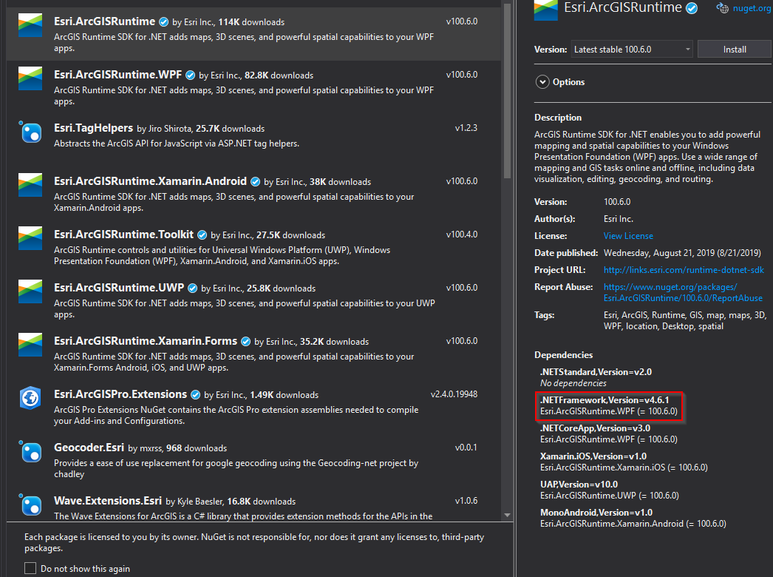Viewport: 773px width, 577px height.
Task: Open the Project URL runtime-dotnet-sdk link
Action: click(684, 270)
